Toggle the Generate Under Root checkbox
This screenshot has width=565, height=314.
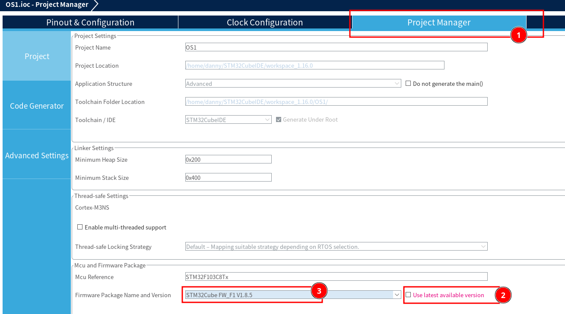tap(279, 119)
